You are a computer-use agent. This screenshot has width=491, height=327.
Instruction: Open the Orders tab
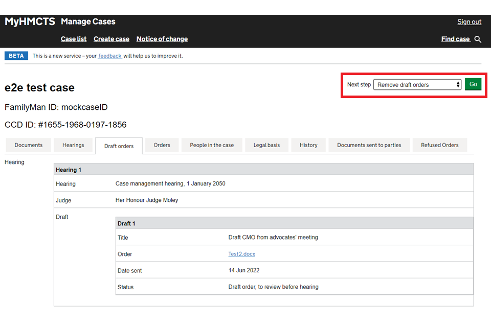(x=162, y=145)
